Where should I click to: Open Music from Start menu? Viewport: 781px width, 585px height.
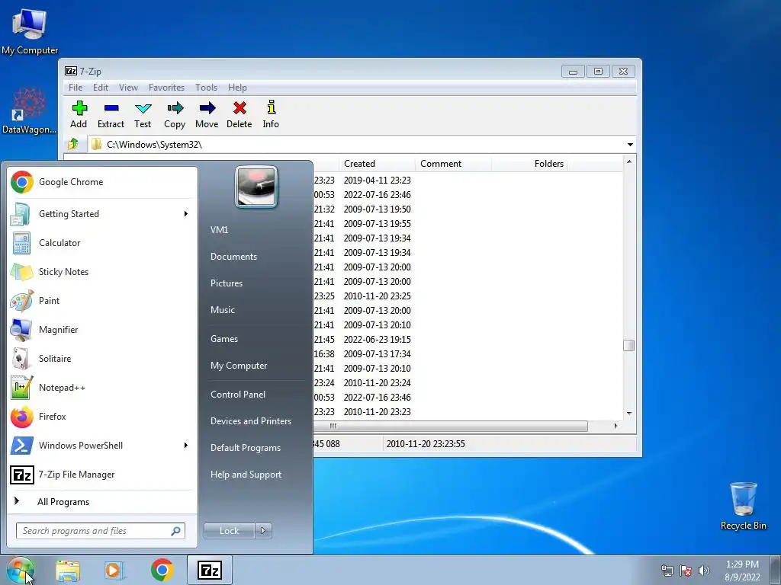pyautogui.click(x=223, y=310)
